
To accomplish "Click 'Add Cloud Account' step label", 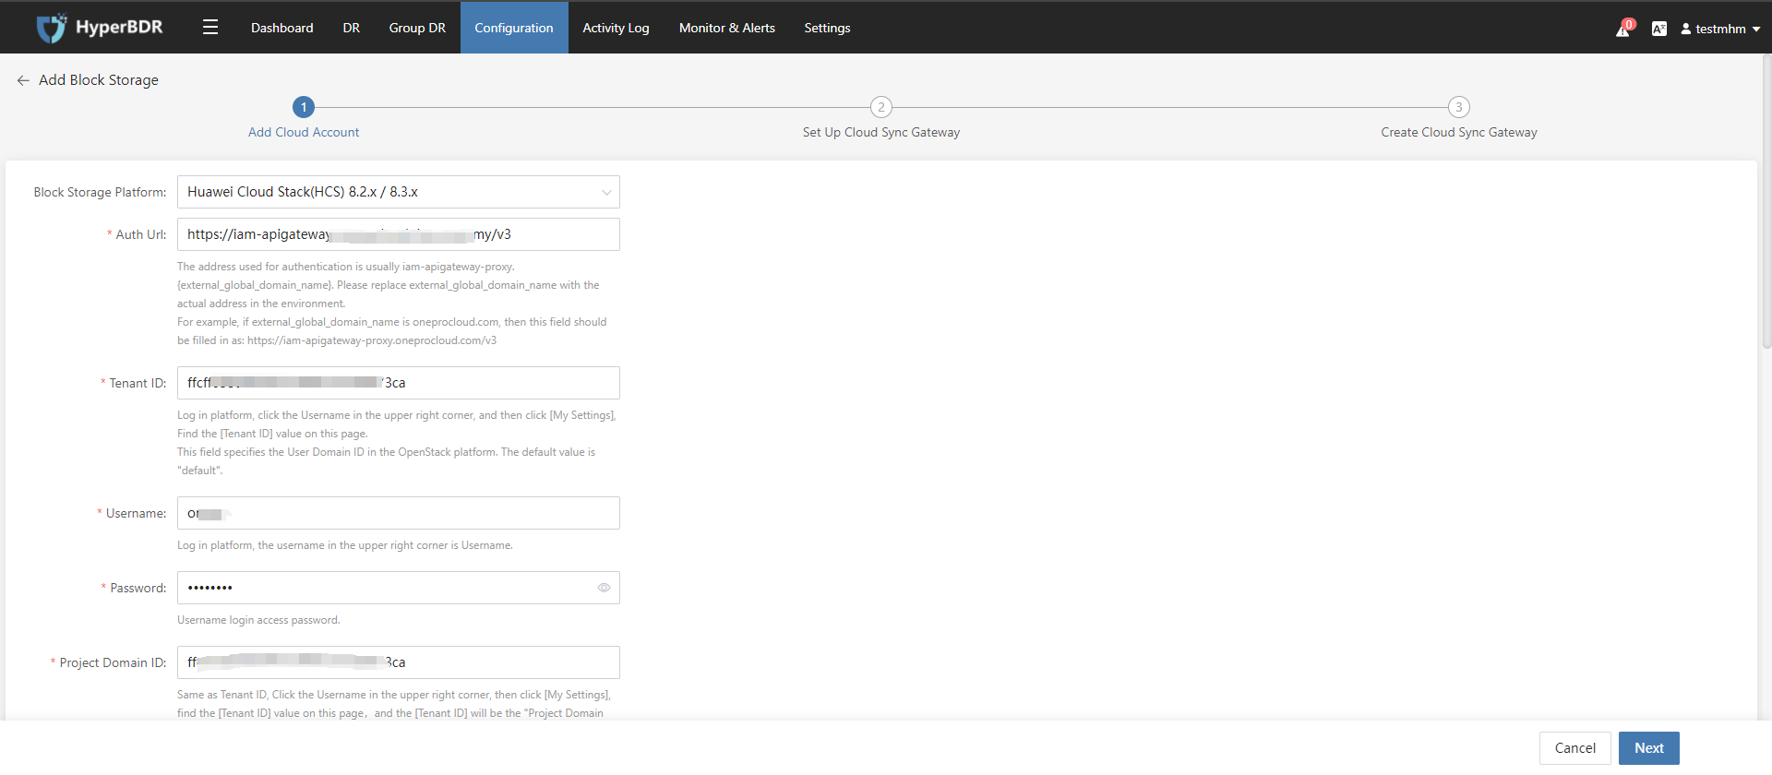I will (x=304, y=133).
